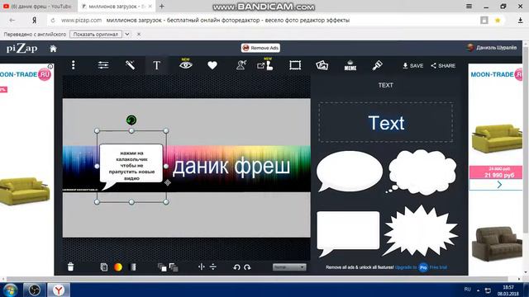The width and height of the screenshot is (529, 297).
Task: Reload the page in the address bar
Action: (x=53, y=20)
